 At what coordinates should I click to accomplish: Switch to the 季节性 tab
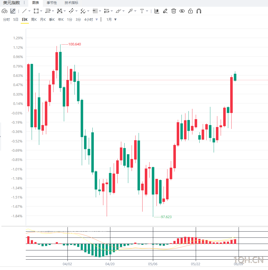[52, 3]
